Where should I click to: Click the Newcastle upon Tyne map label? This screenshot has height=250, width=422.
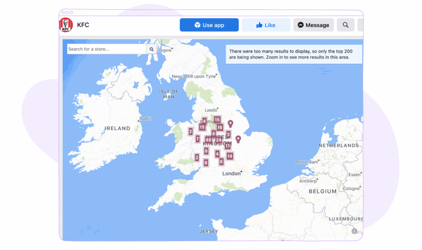(x=194, y=76)
